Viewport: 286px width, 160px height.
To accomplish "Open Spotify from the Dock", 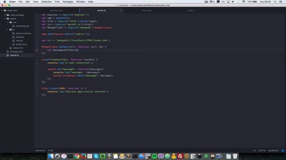I will pyautogui.click(x=154, y=156).
